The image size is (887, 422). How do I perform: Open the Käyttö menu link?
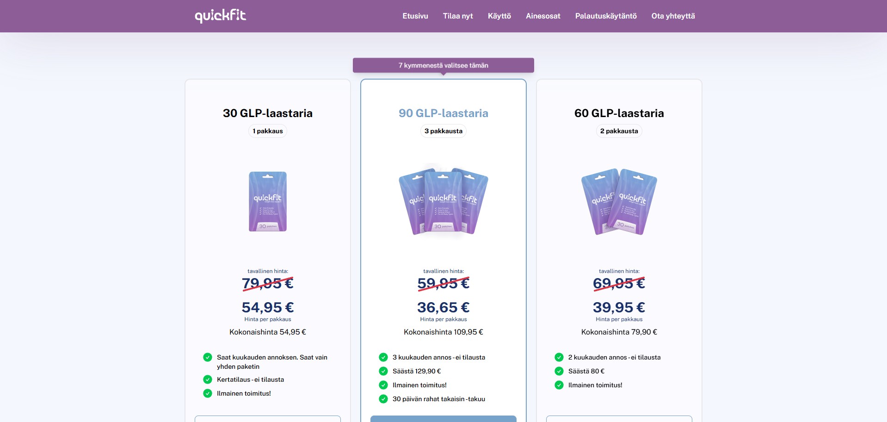point(499,16)
